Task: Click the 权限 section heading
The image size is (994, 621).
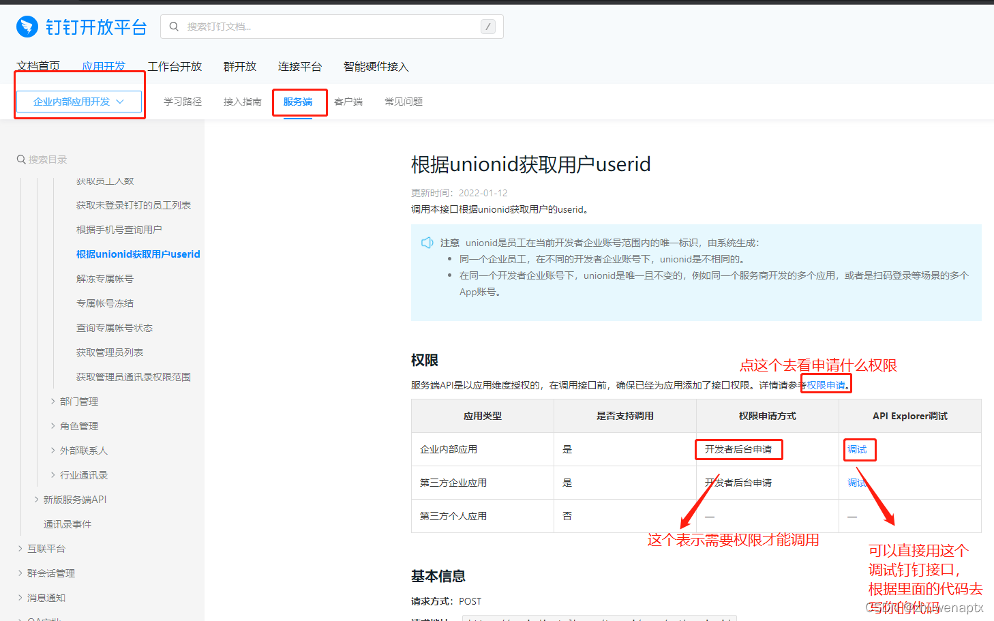Action: [x=425, y=360]
